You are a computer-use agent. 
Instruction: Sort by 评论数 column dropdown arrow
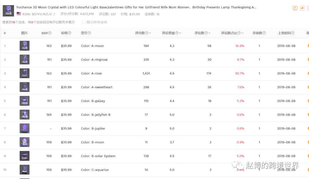point(209,33)
